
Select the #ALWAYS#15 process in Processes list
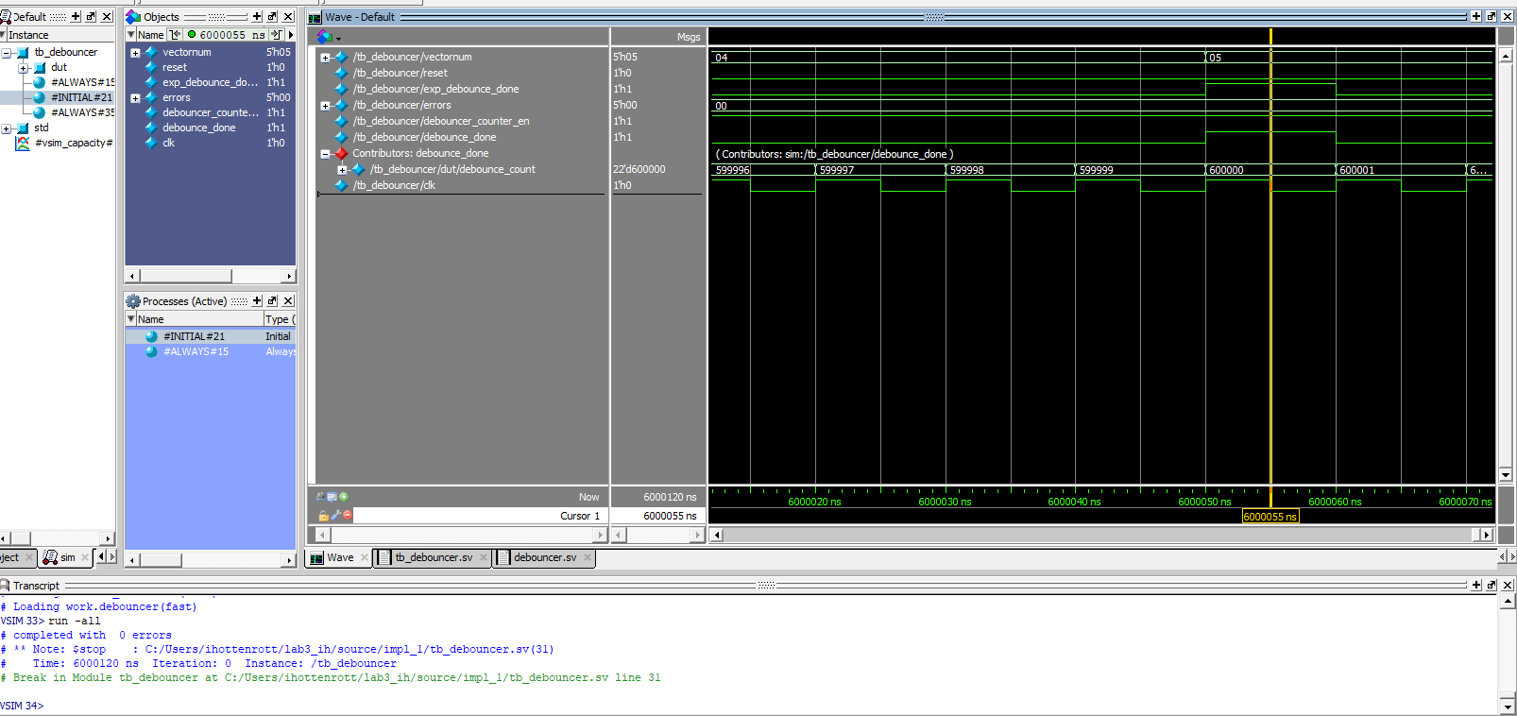[196, 351]
